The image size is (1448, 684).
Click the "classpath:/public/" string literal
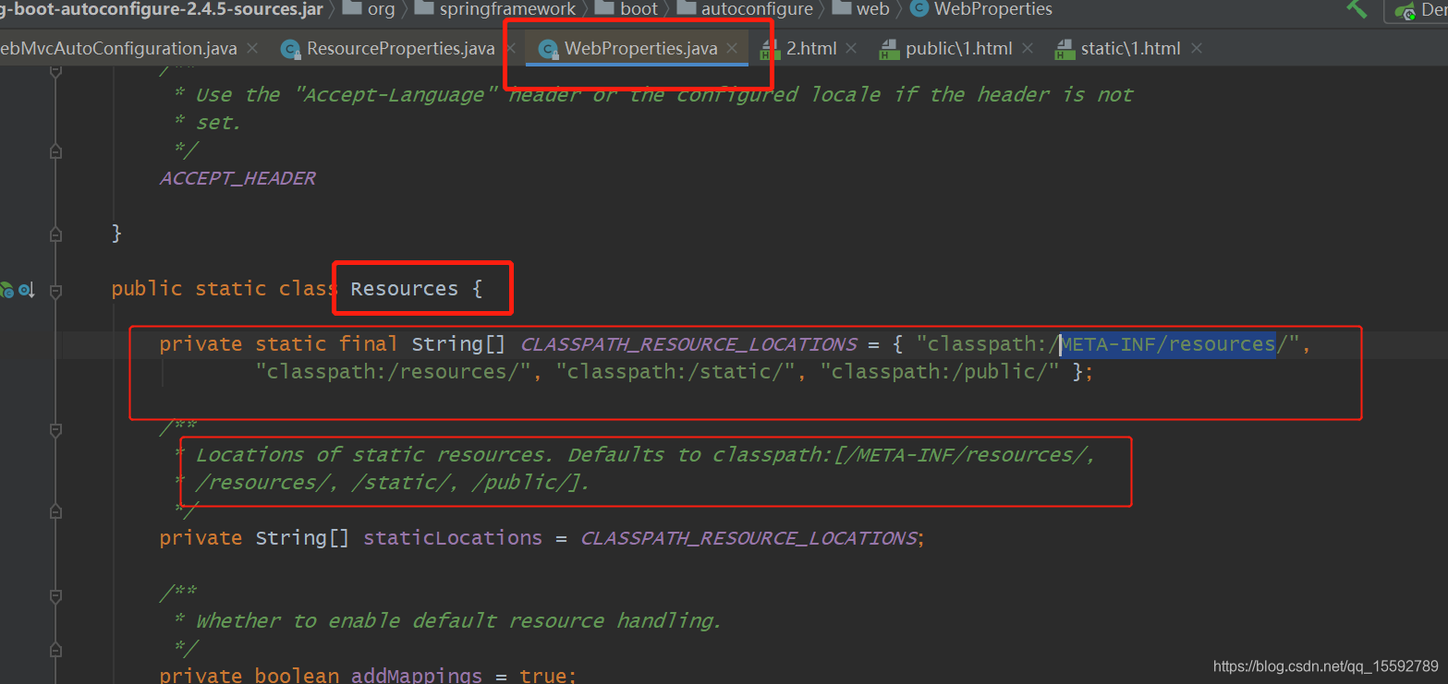tap(940, 372)
